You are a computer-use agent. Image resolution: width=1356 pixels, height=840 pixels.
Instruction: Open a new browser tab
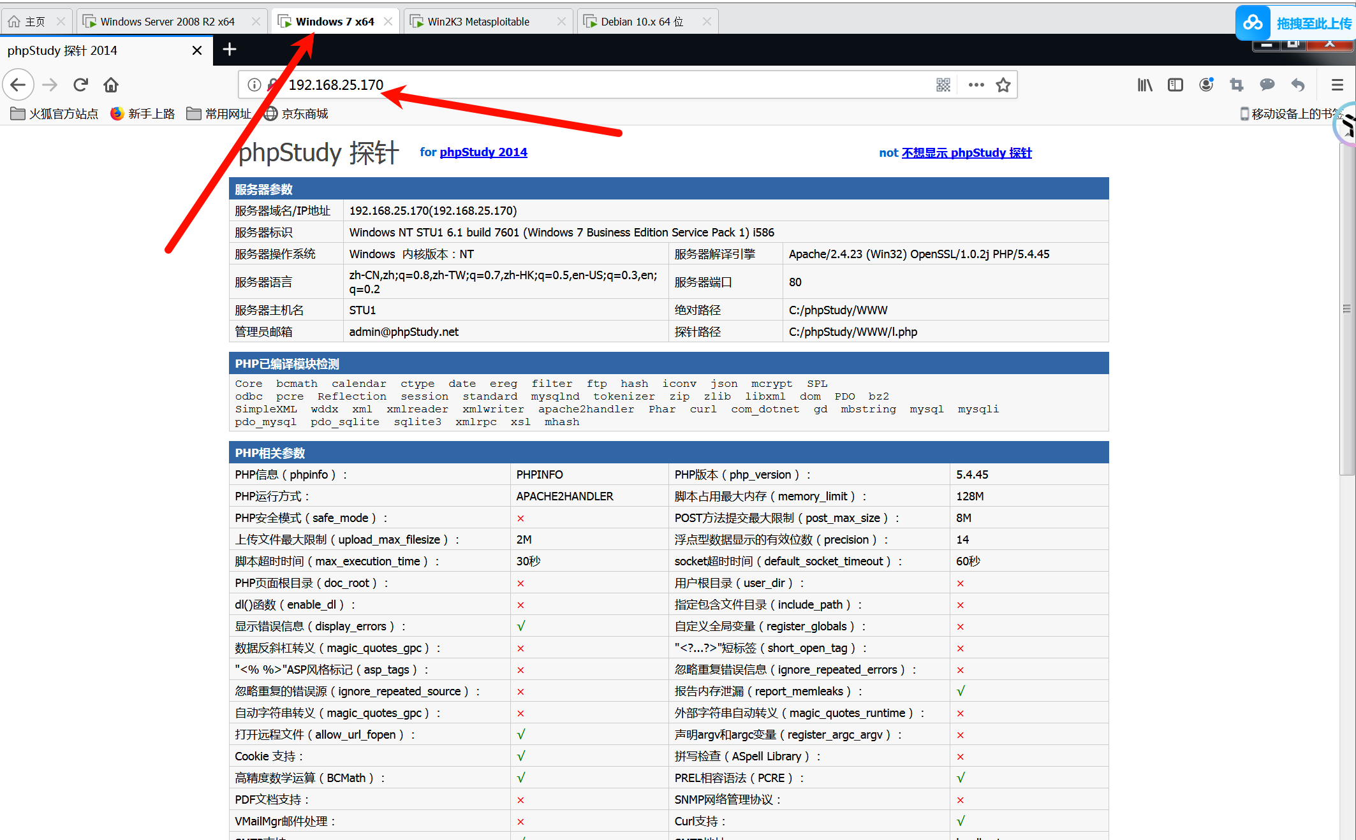click(x=230, y=50)
